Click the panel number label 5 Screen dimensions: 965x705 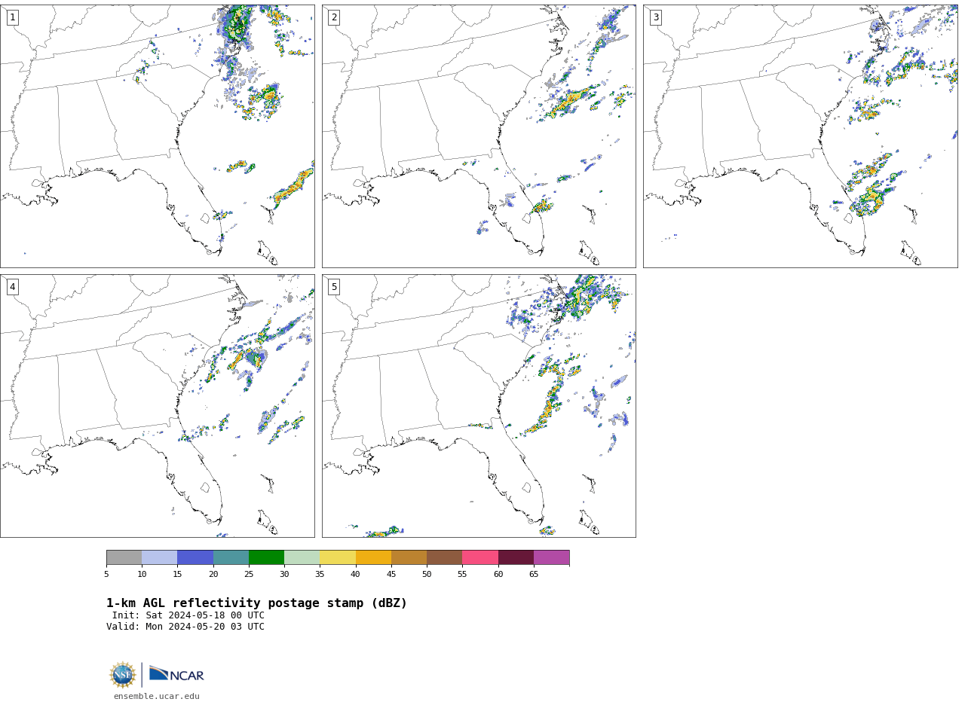pyautogui.click(x=334, y=287)
